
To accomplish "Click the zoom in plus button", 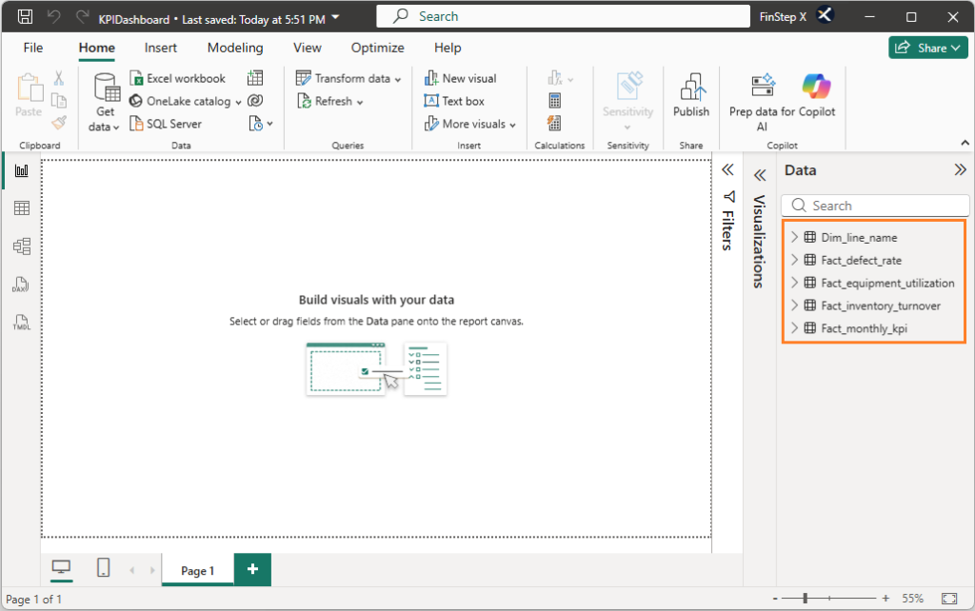I will [x=885, y=598].
